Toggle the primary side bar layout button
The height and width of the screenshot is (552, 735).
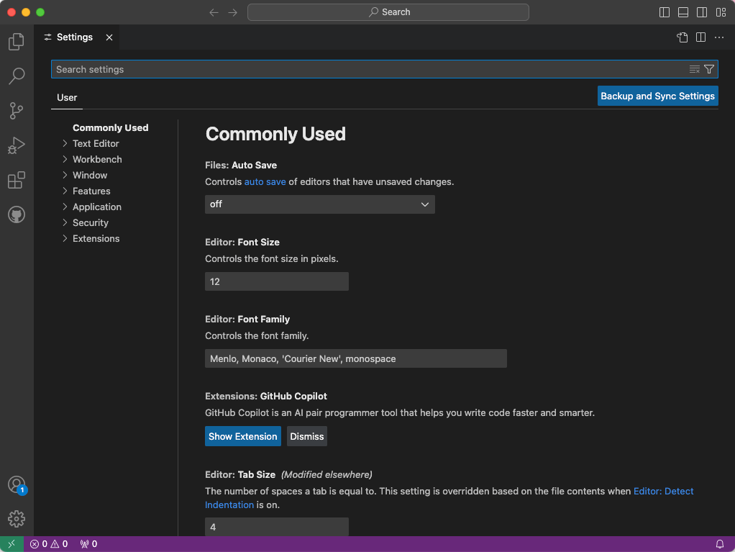[x=665, y=12]
